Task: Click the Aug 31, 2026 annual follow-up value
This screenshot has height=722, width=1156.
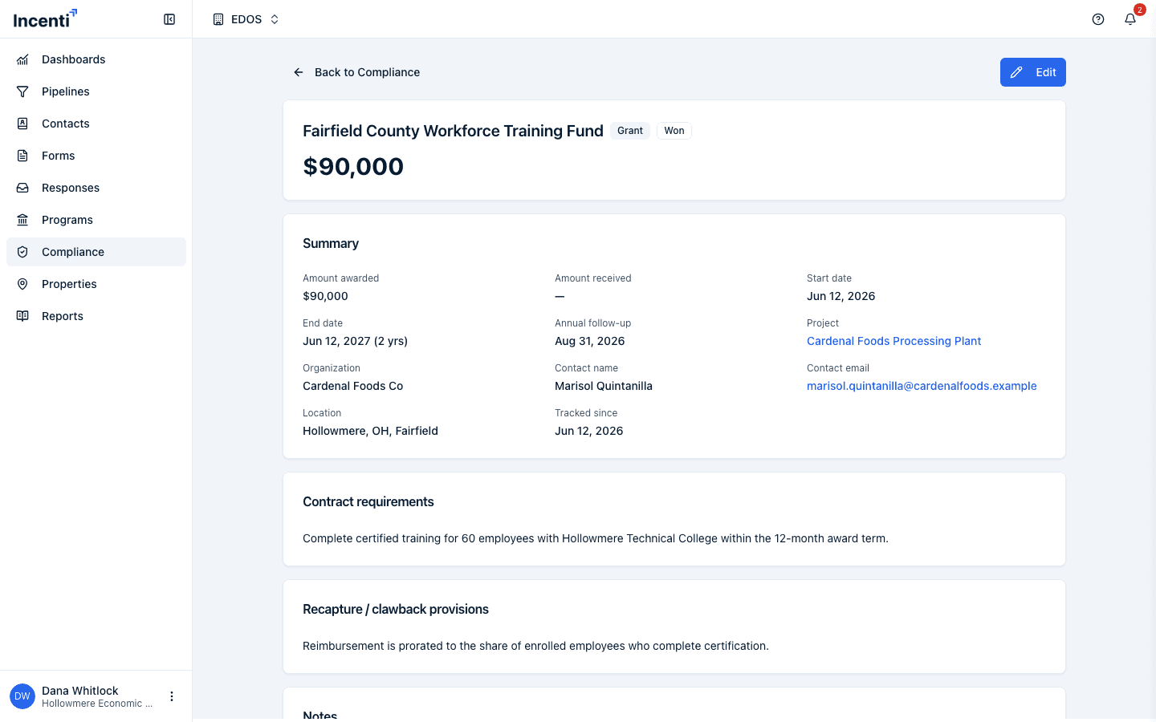Action: (x=589, y=341)
